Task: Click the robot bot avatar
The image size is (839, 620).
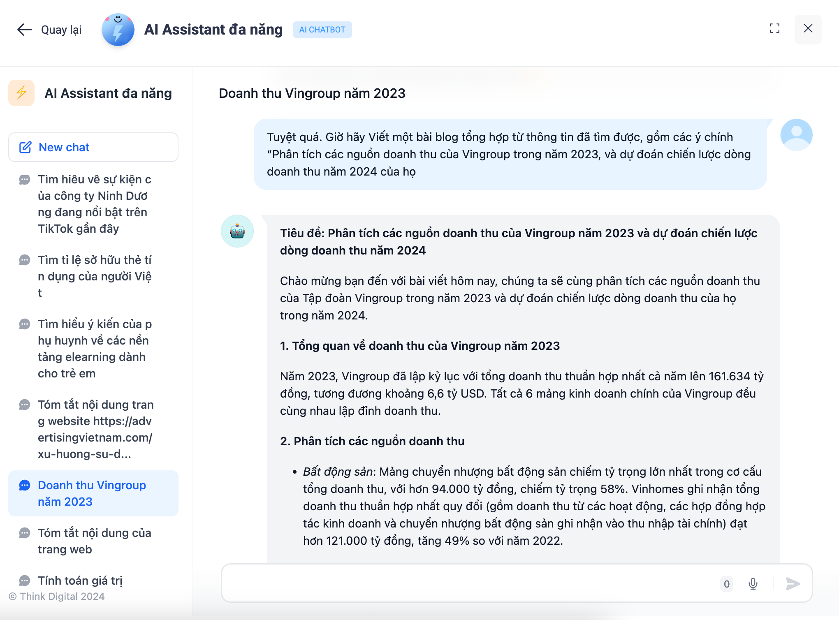Action: [237, 231]
